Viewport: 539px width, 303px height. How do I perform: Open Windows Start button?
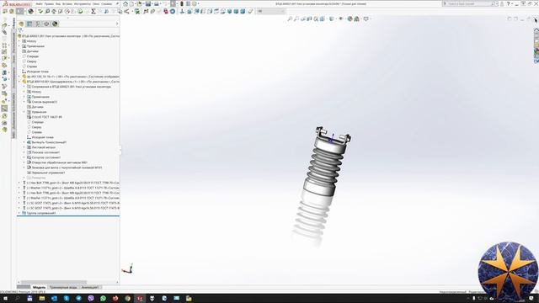(x=5, y=299)
